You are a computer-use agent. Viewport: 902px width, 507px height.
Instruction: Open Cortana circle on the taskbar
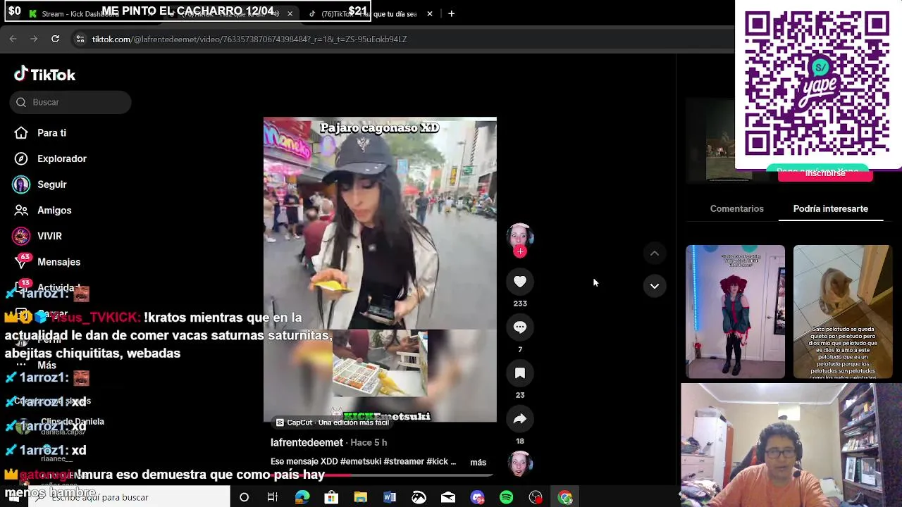tap(244, 497)
